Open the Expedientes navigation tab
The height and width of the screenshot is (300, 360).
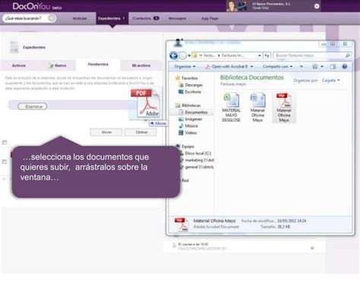click(112, 18)
